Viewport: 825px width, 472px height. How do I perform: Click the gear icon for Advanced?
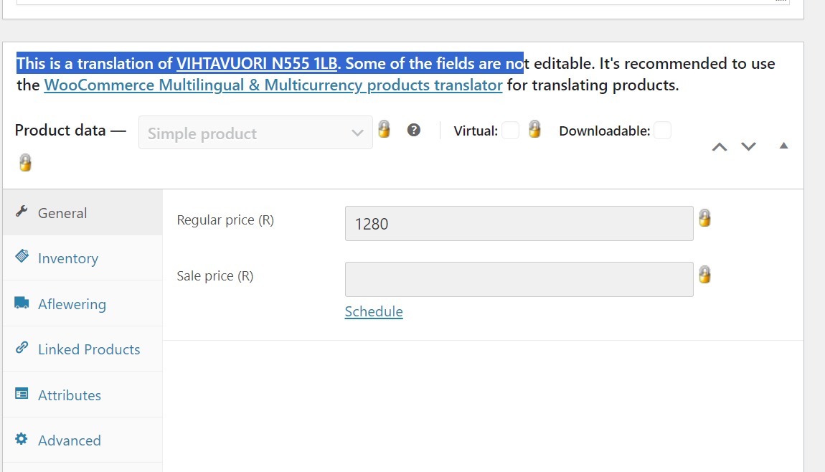coord(22,439)
